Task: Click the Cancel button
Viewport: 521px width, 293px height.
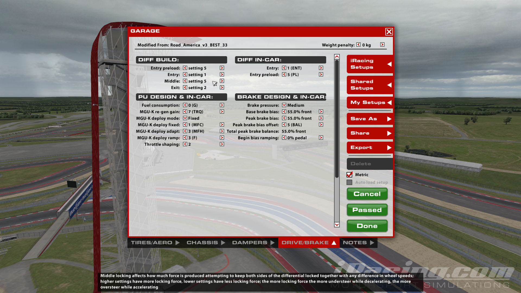Action: coord(367,194)
